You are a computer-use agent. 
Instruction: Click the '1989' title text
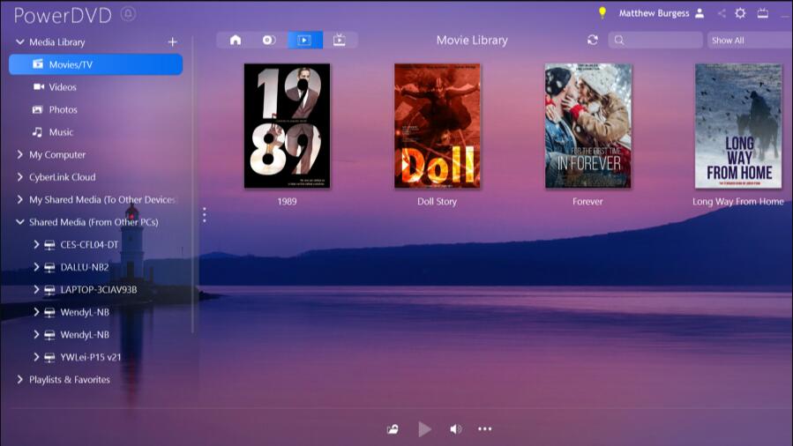tap(287, 201)
